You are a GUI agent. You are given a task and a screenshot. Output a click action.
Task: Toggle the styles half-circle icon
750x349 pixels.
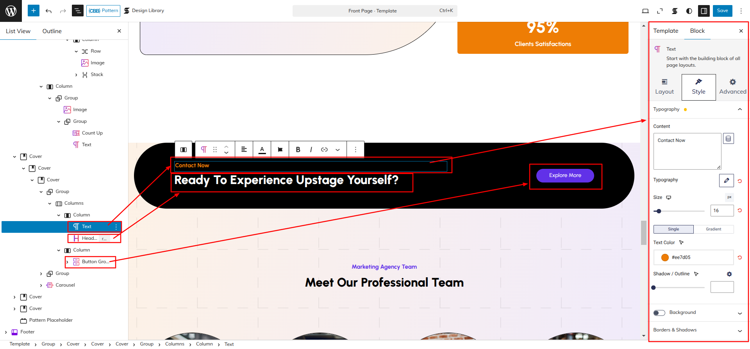point(689,11)
